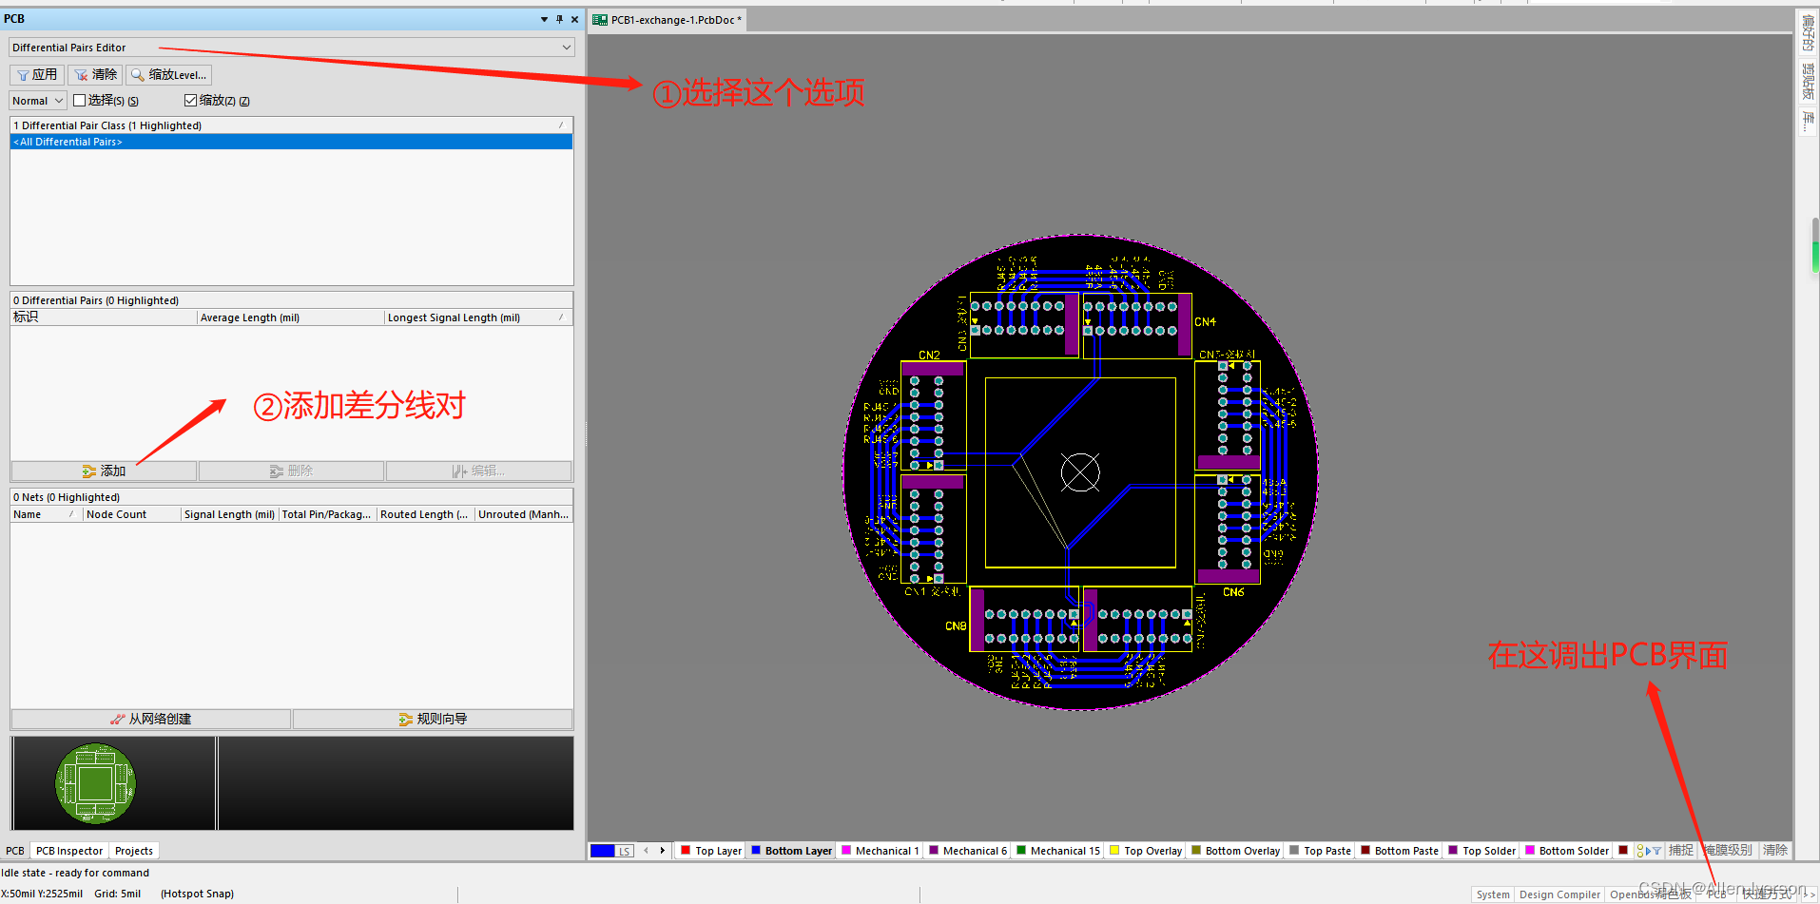The height and width of the screenshot is (904, 1820).
Task: Click the 应用 apply filter button
Action: click(x=37, y=75)
